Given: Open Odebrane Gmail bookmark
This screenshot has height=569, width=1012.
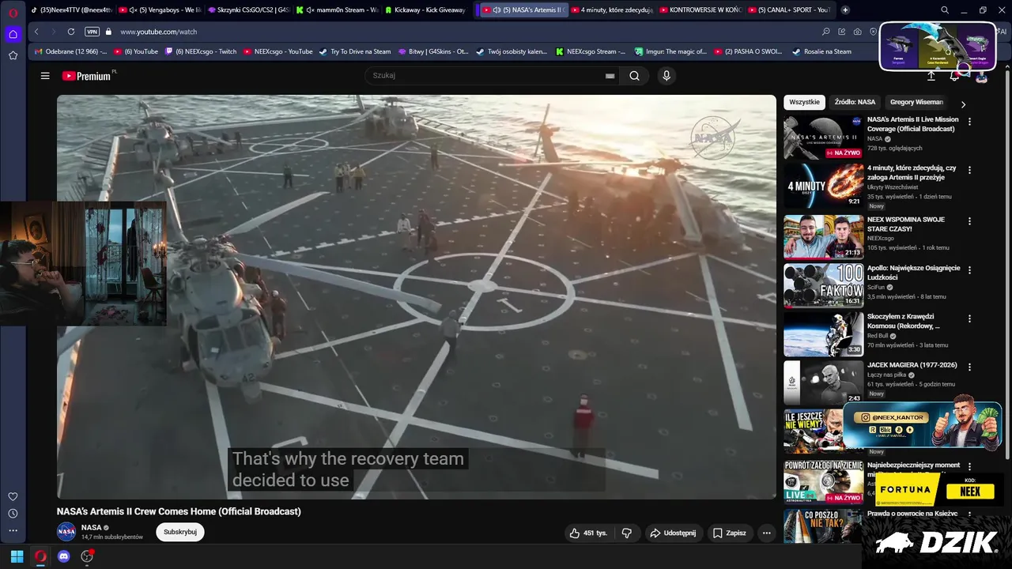Looking at the screenshot, I should 70,51.
